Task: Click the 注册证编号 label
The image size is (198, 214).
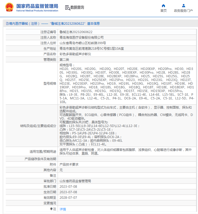Action: pyautogui.click(x=48, y=32)
